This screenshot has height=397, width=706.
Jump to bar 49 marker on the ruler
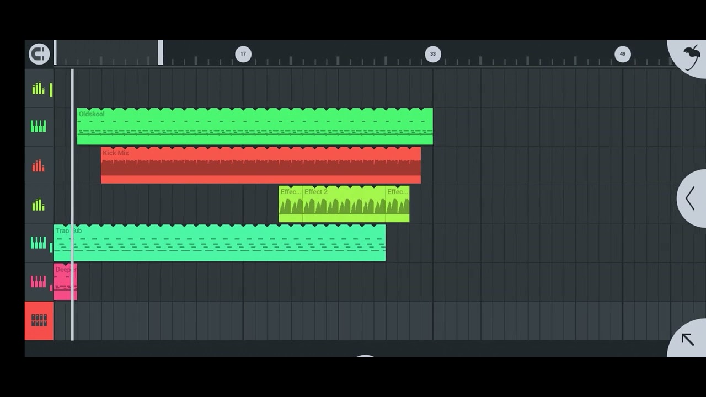pyautogui.click(x=623, y=54)
